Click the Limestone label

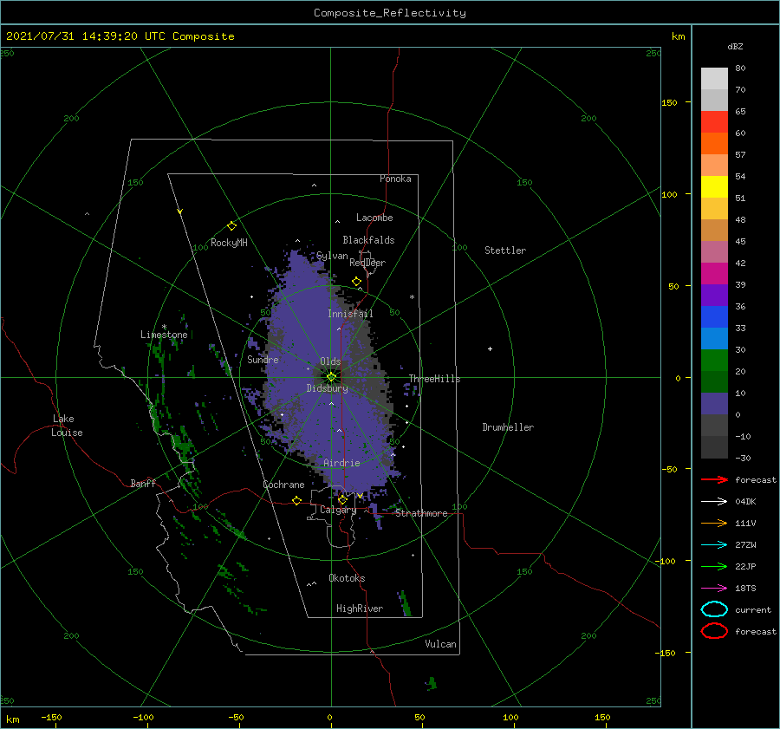click(x=164, y=335)
